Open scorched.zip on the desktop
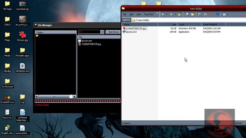246x138 pixels. click(22, 6)
